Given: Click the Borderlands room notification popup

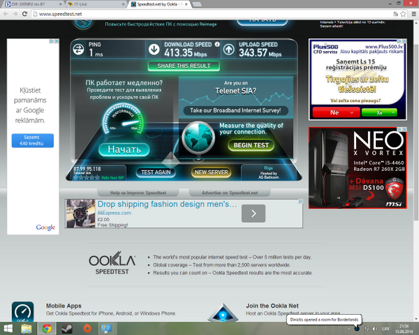Looking at the screenshot, I should click(324, 320).
